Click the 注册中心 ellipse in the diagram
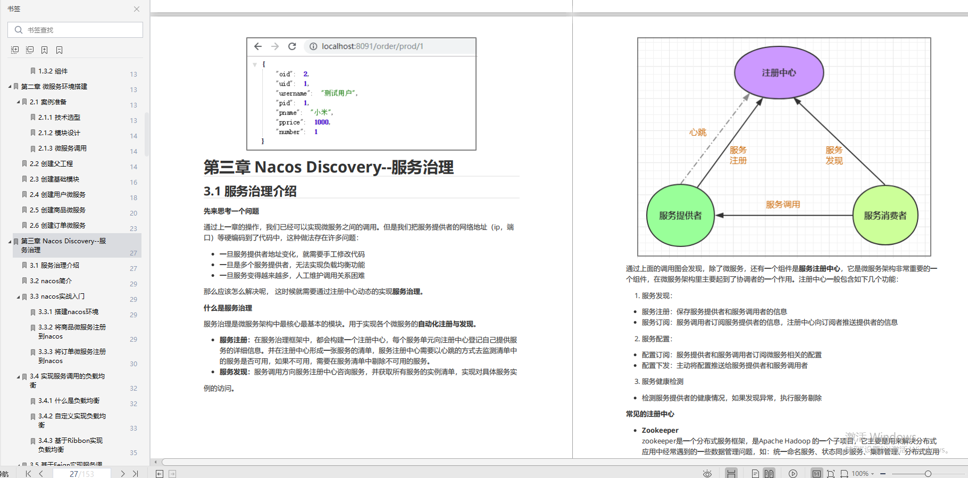Image resolution: width=968 pixels, height=478 pixels. pos(779,72)
